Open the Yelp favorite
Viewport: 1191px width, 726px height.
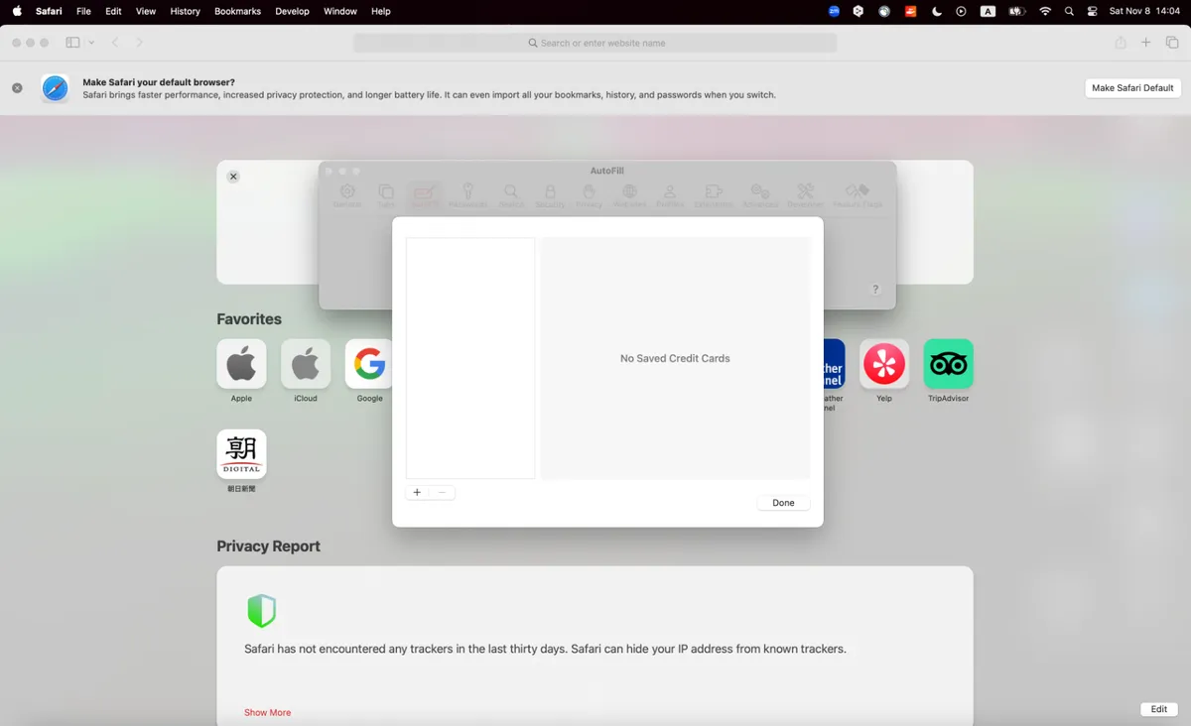click(883, 364)
